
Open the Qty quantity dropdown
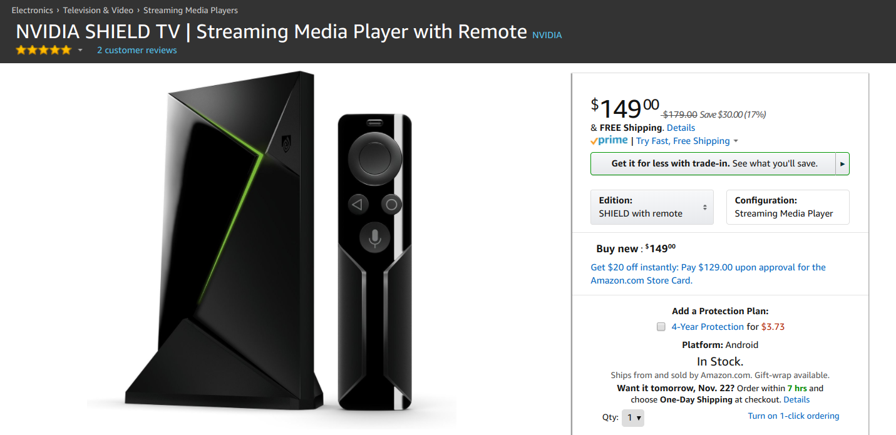[633, 417]
